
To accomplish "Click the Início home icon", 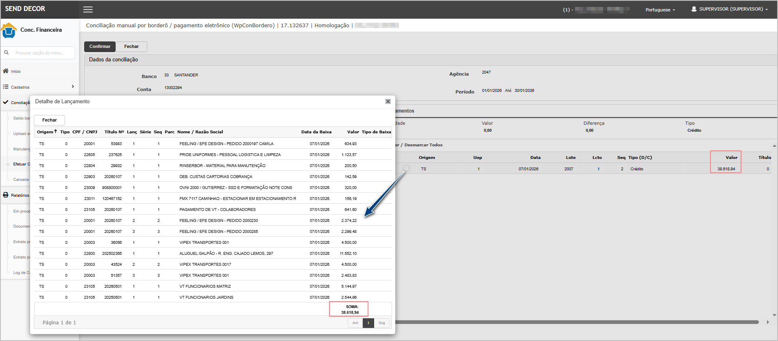I will [6, 71].
